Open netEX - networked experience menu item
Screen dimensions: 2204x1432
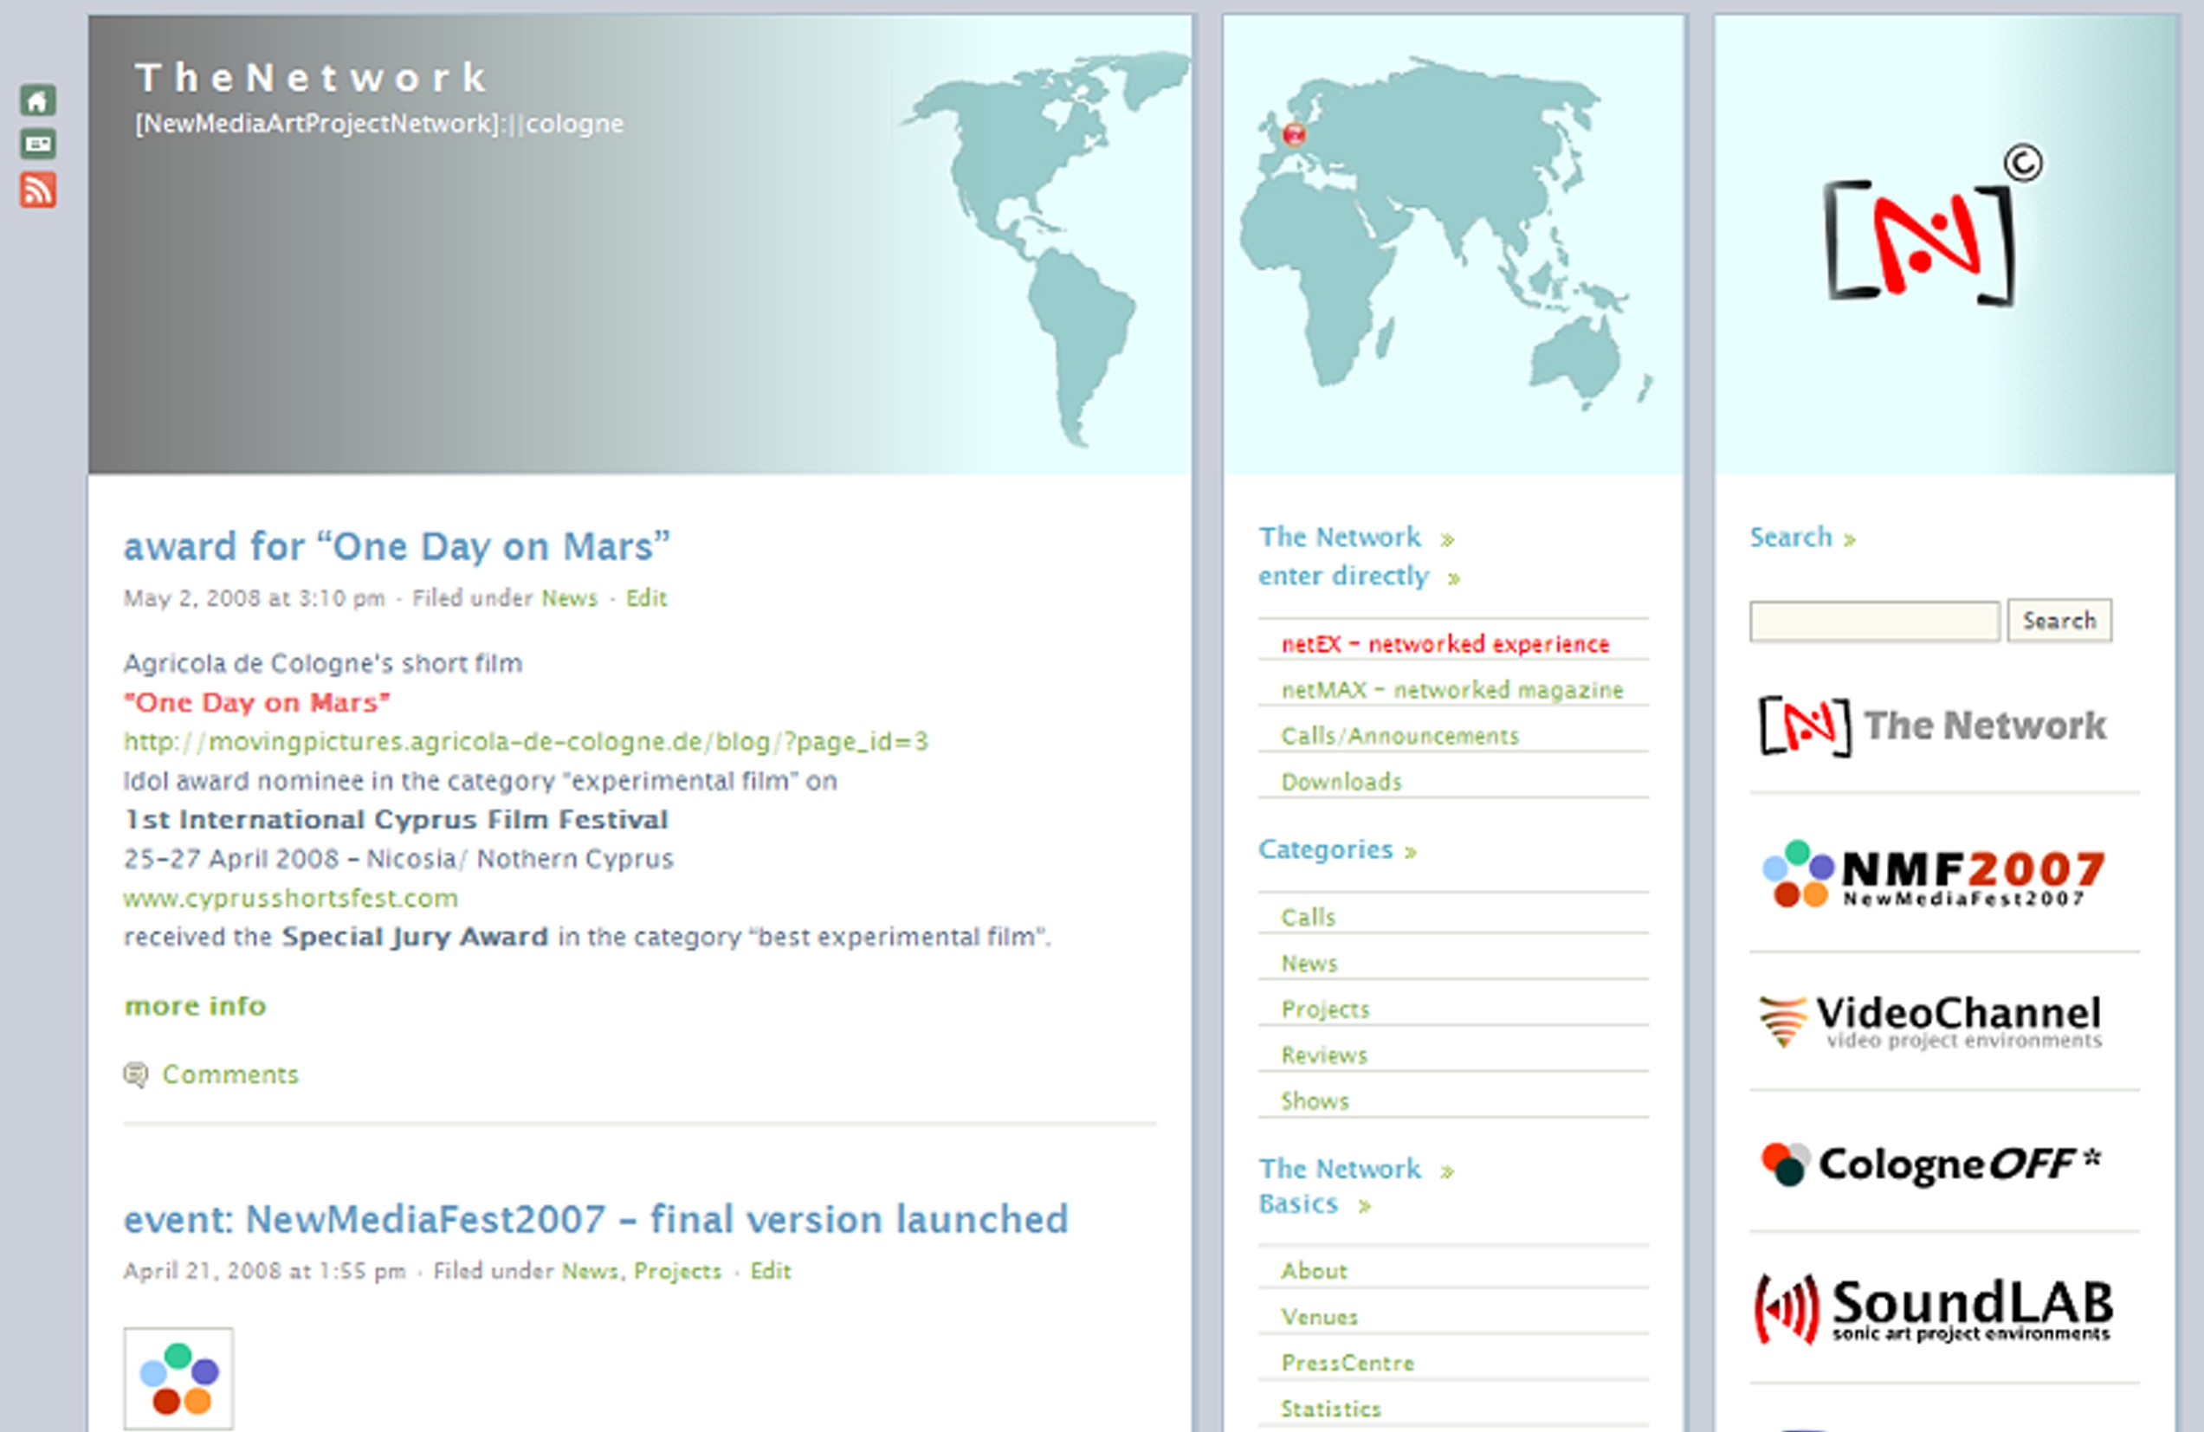[1445, 644]
